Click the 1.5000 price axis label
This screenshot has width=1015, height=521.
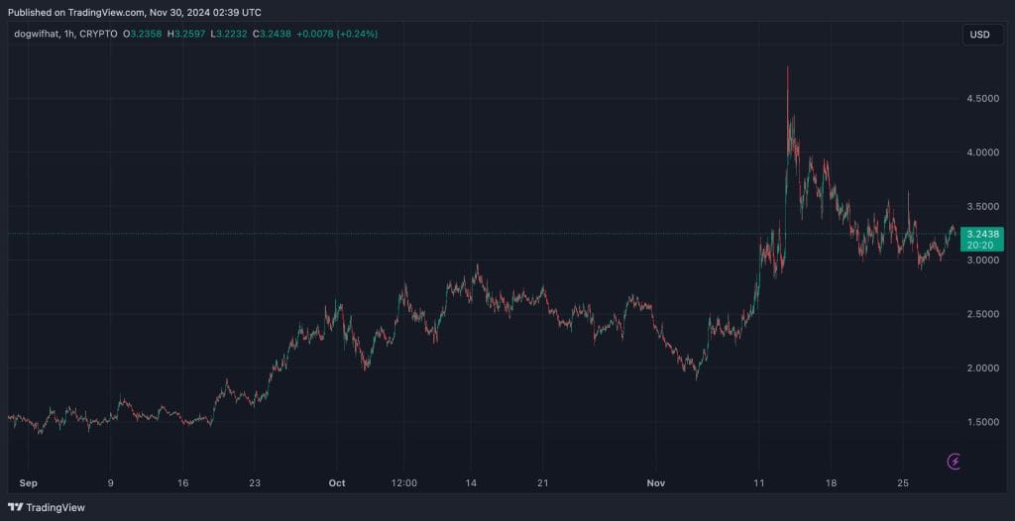tap(982, 422)
